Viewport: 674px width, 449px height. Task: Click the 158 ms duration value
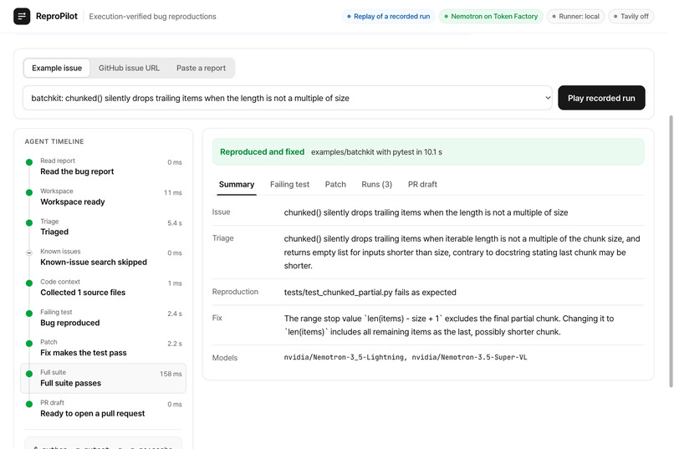(171, 374)
